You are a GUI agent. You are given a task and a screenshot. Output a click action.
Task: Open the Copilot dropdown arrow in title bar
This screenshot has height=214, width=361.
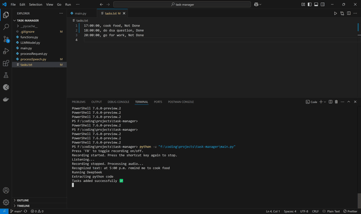point(261,5)
